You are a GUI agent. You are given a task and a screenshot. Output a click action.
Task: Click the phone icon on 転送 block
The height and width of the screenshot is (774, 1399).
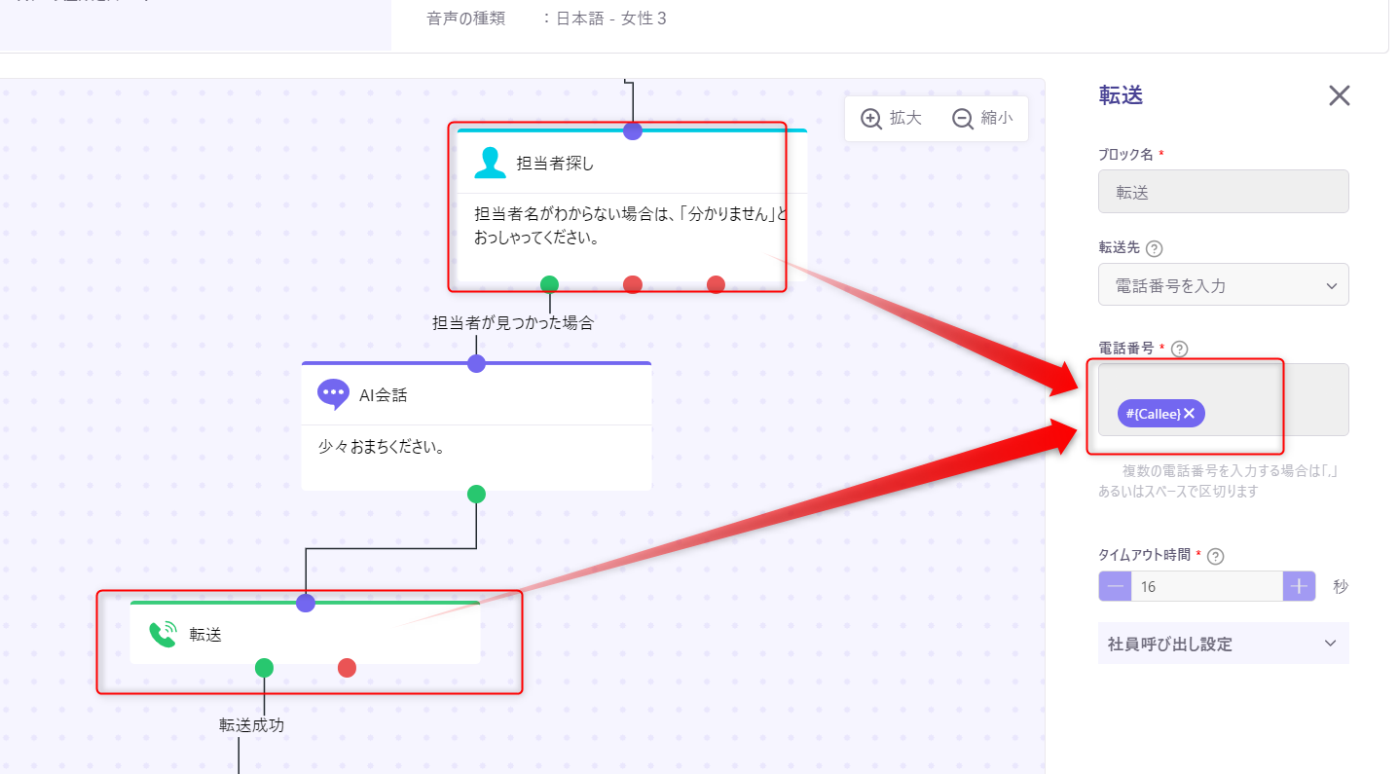pos(163,635)
